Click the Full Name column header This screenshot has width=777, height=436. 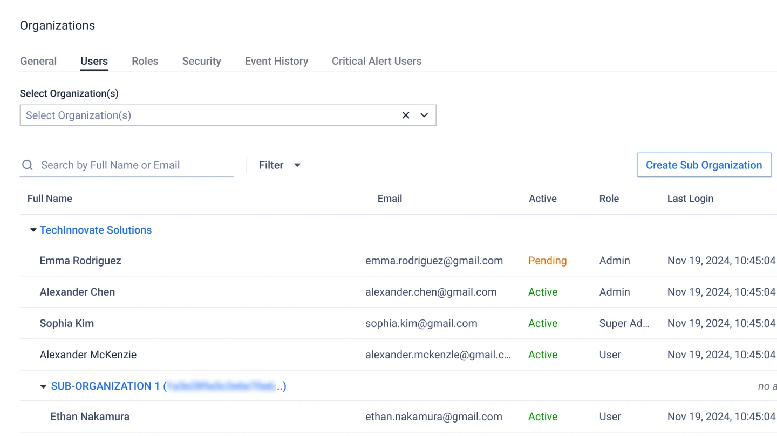(50, 199)
